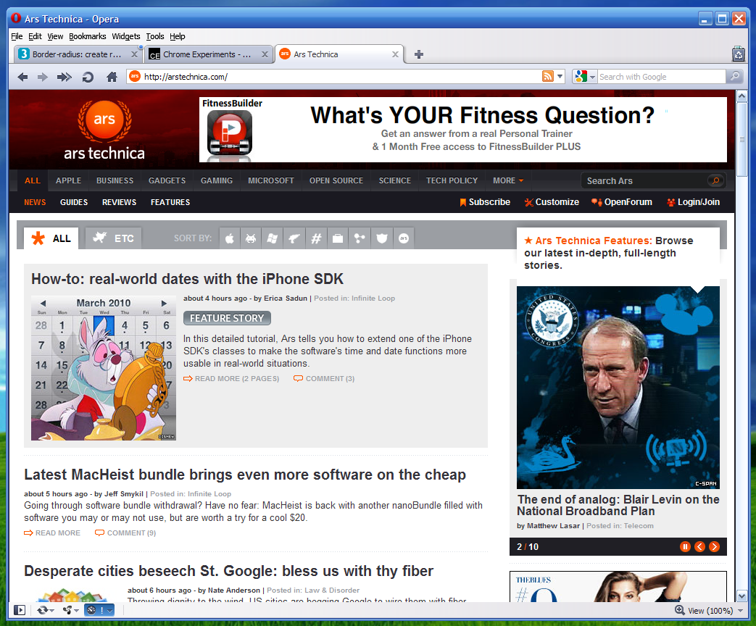The width and height of the screenshot is (756, 626).
Task: Reload the page with the Reload button
Action: coord(88,77)
